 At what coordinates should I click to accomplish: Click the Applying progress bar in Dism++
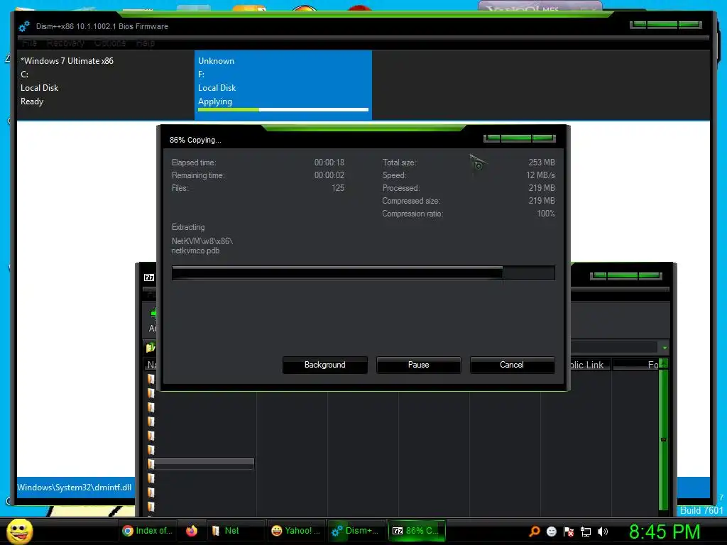[283, 110]
